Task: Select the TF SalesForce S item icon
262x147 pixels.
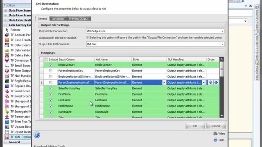Action: coord(7,96)
